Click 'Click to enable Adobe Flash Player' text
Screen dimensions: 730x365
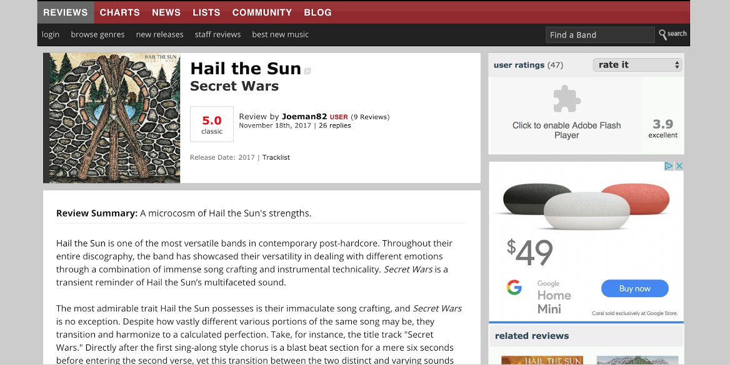tap(567, 130)
